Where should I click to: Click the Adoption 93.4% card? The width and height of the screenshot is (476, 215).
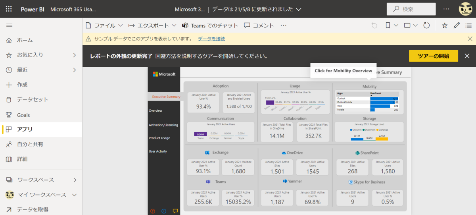coord(203,102)
